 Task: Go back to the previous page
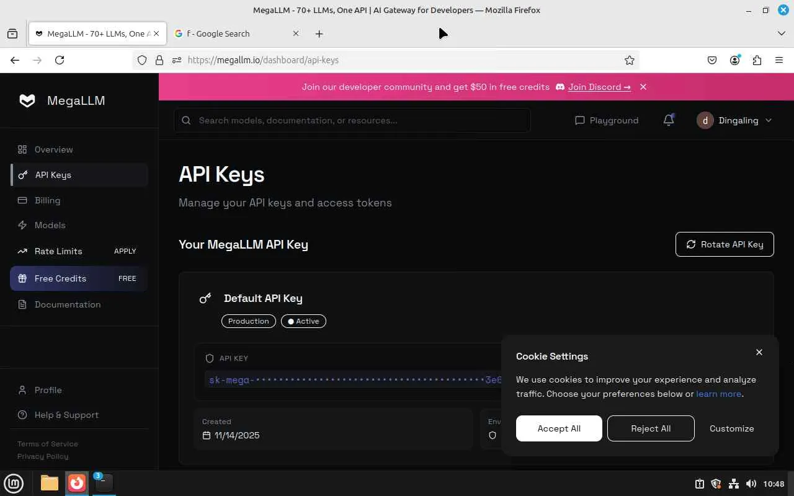[15, 60]
